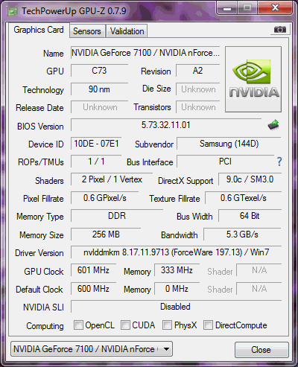Click the GPU Clock Shader N/A field
Viewport: 298px width, 367px height.
259,270
